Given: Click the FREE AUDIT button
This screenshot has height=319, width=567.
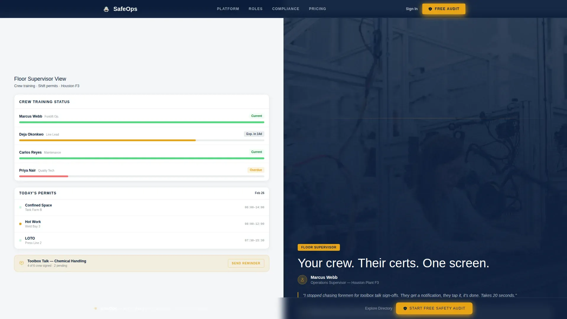Looking at the screenshot, I should coord(444,9).
